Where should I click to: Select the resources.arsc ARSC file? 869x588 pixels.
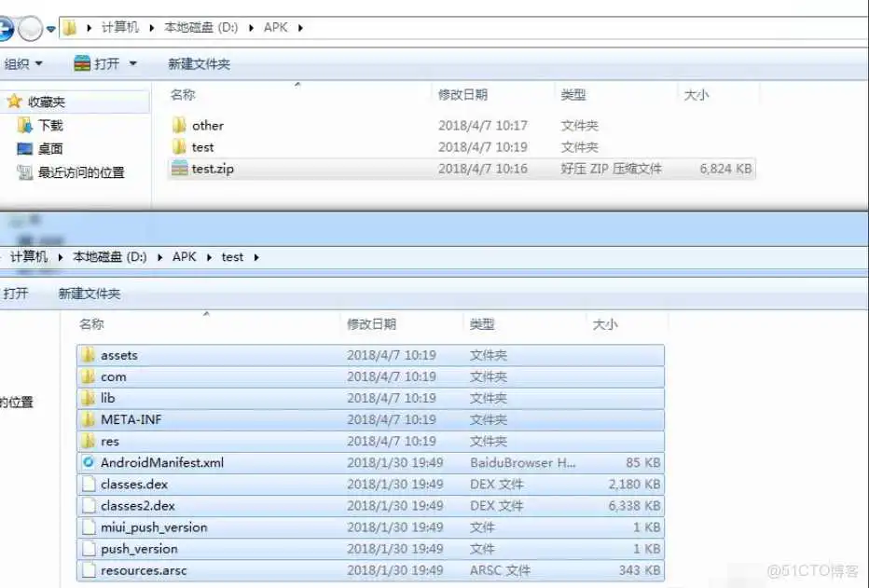point(145,570)
